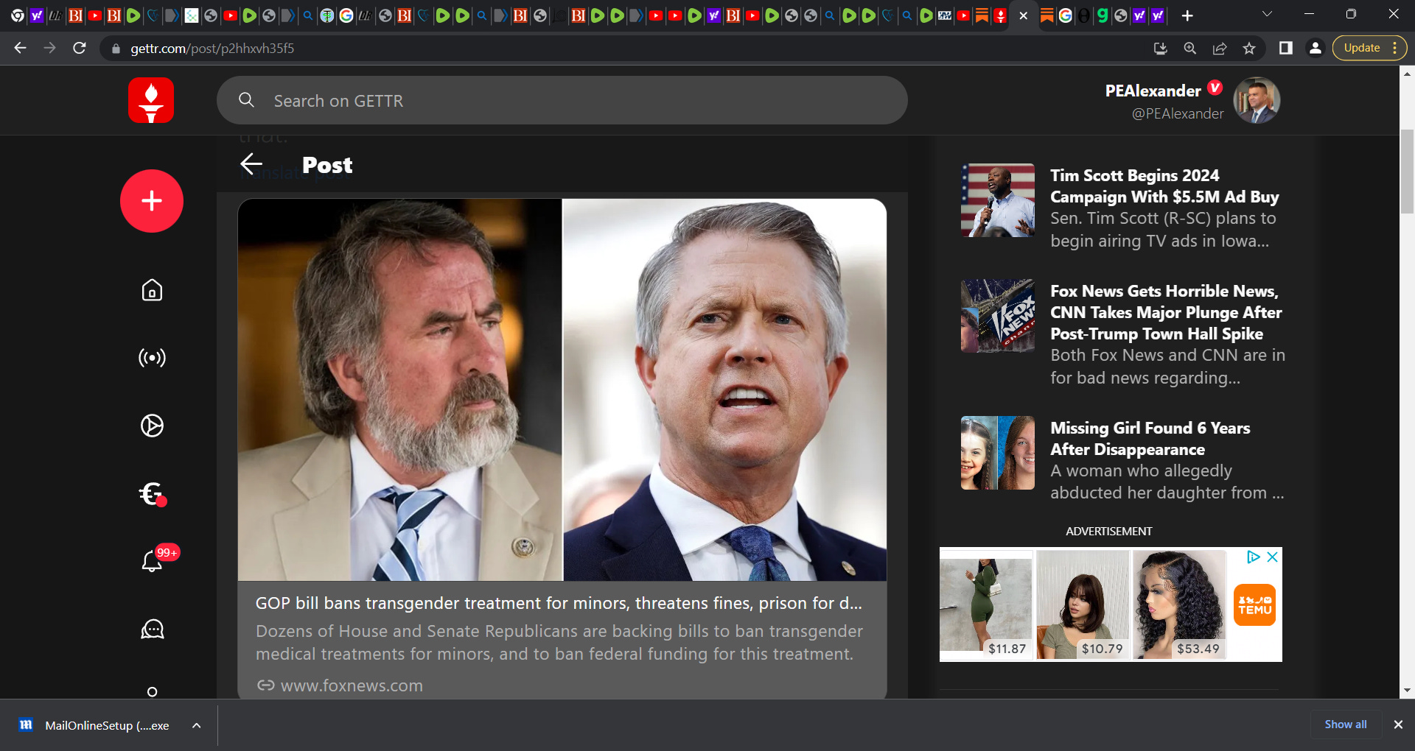Image resolution: width=1415 pixels, height=751 pixels.
Task: Open the zoom magnifier in address bar
Action: coord(1189,48)
